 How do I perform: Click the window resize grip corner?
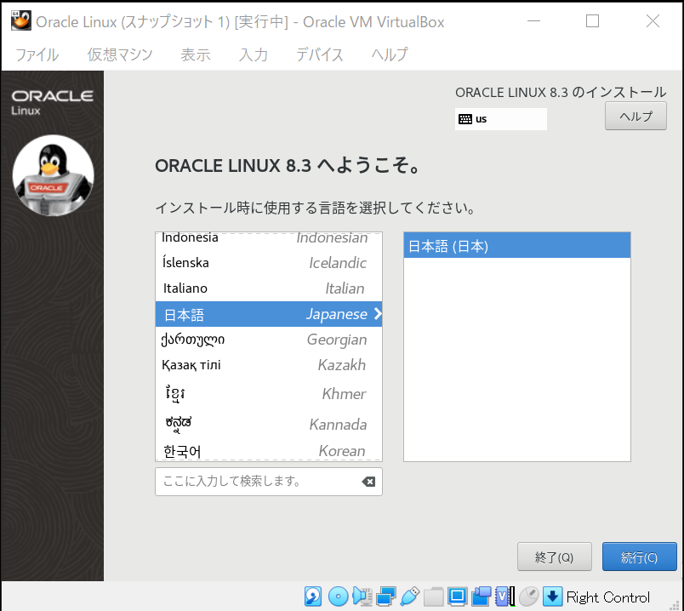click(x=676, y=604)
